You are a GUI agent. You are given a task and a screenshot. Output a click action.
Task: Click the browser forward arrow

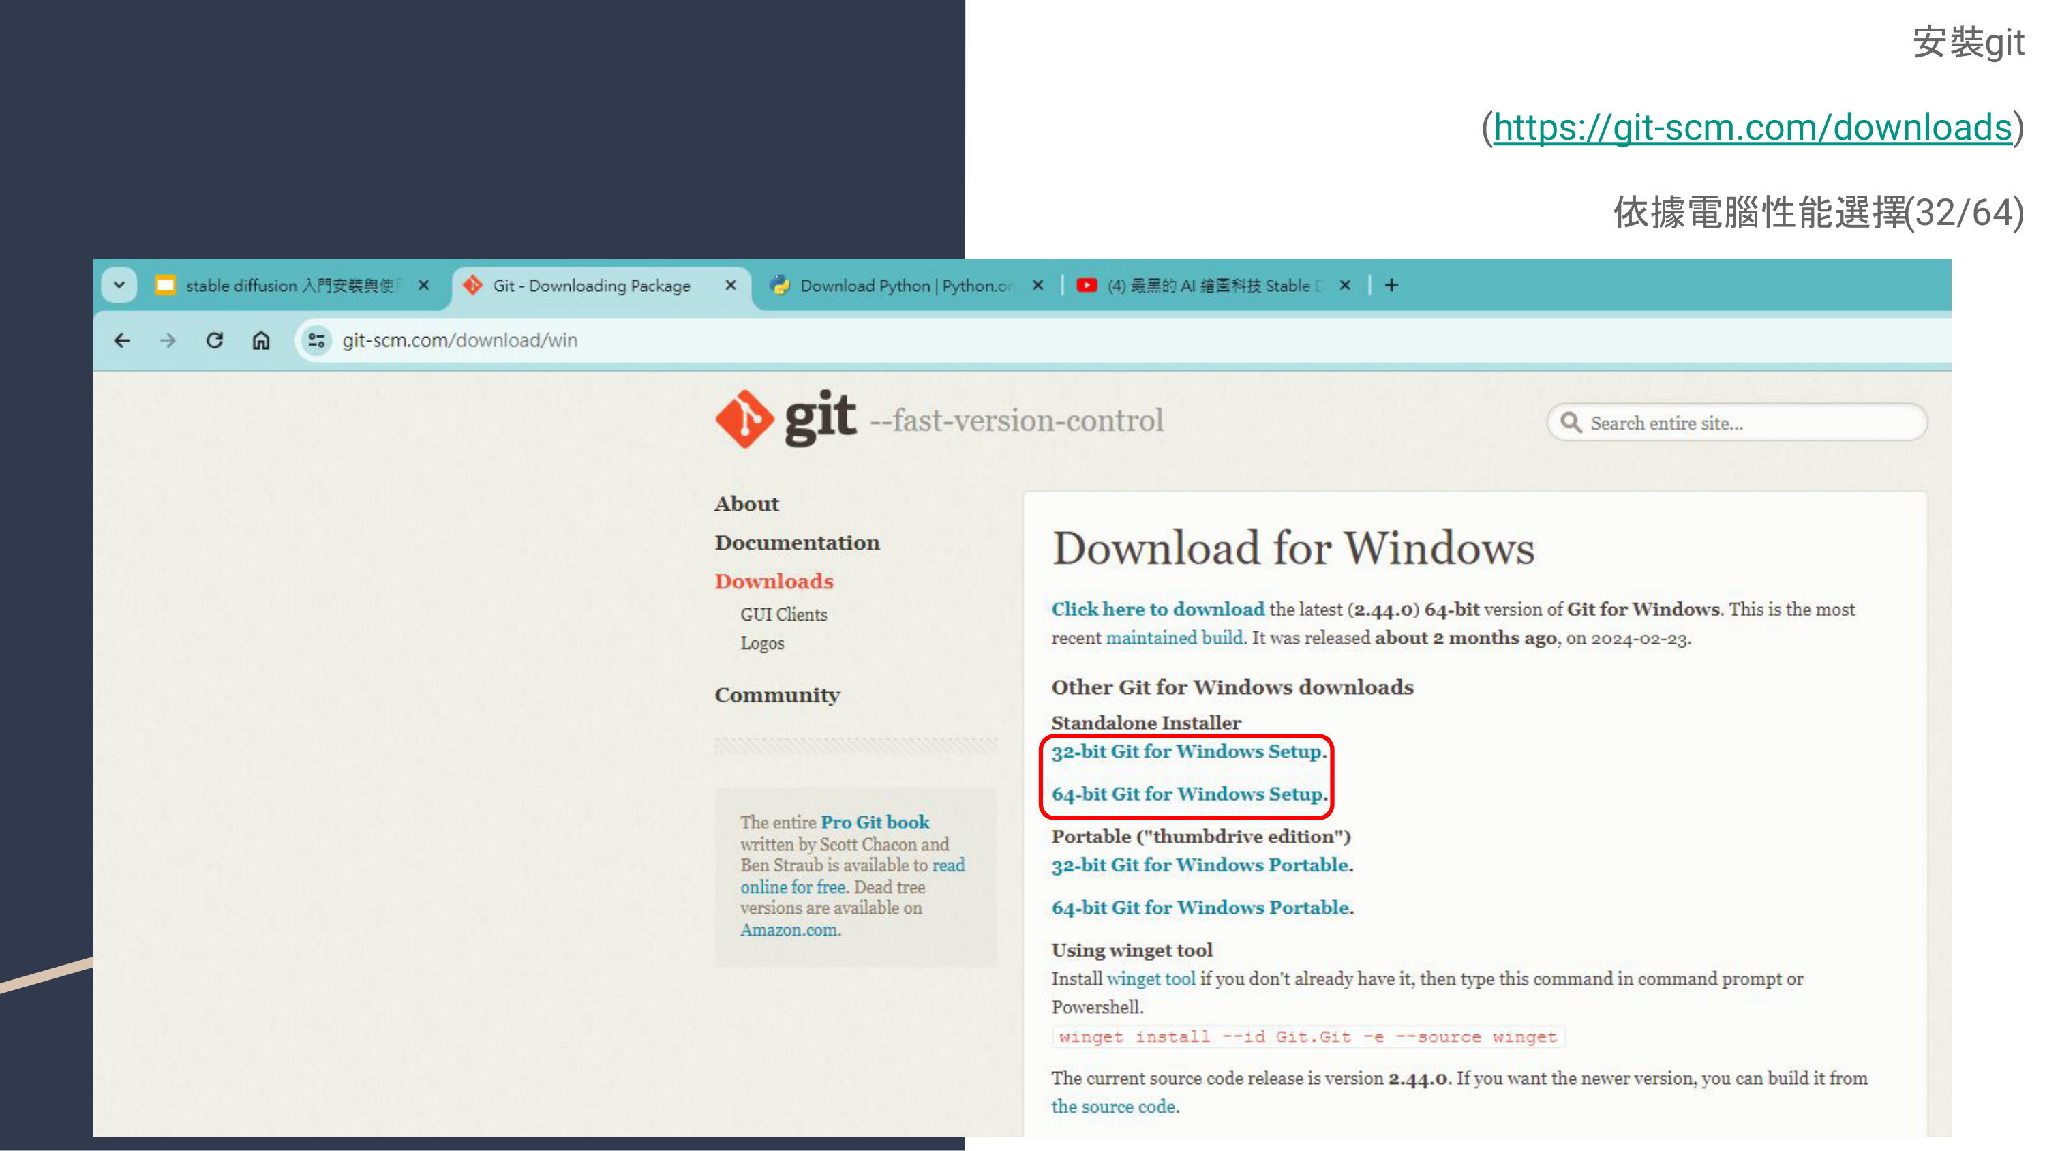coord(168,341)
